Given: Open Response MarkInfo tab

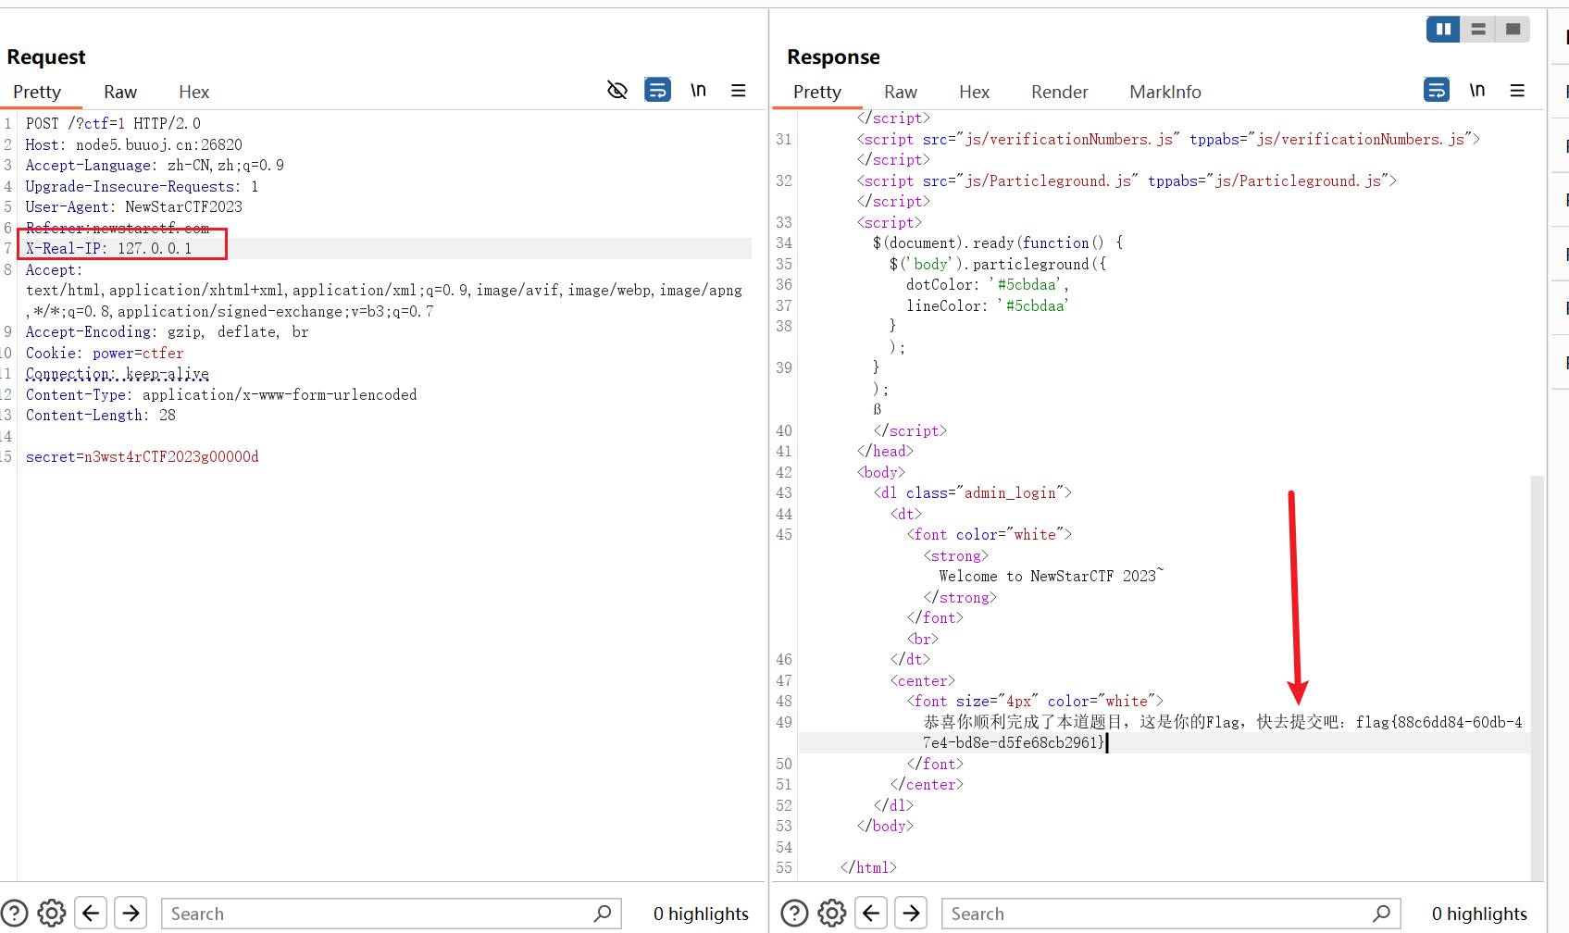Looking at the screenshot, I should [x=1165, y=92].
